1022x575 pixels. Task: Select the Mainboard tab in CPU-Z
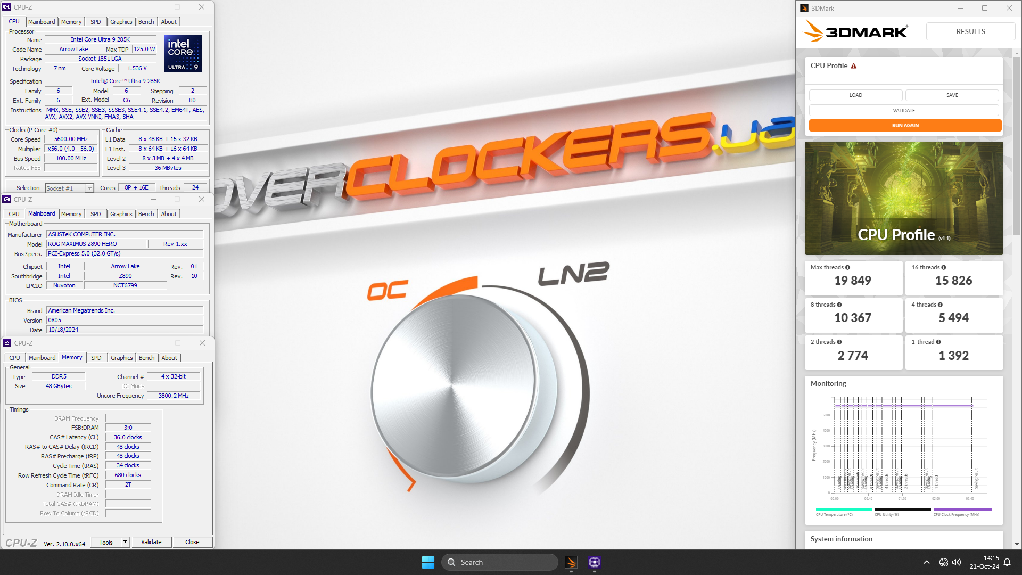[x=42, y=22]
